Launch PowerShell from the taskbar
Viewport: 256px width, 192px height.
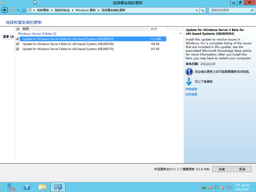pos(27,187)
